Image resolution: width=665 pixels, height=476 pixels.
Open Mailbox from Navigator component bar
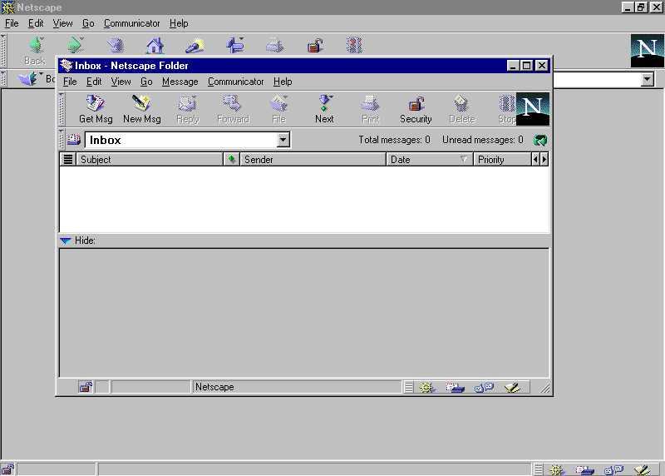(585, 469)
